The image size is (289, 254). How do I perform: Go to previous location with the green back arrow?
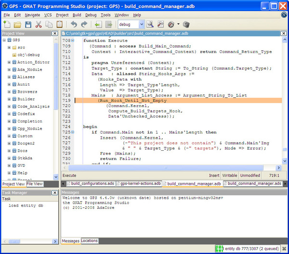[x=98, y=24]
